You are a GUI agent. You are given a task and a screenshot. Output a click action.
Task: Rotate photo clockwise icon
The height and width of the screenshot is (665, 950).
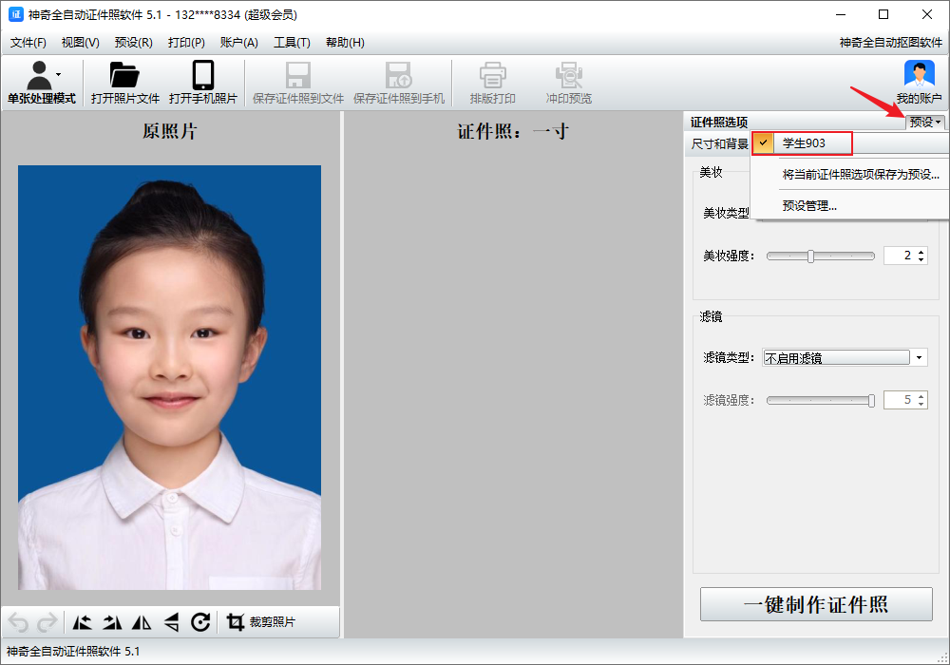pos(112,622)
